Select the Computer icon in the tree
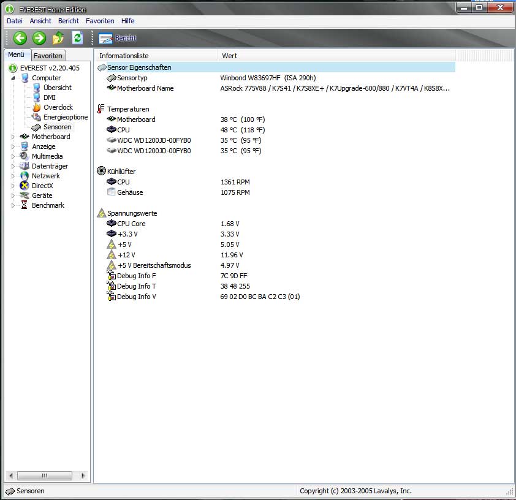 [x=25, y=78]
